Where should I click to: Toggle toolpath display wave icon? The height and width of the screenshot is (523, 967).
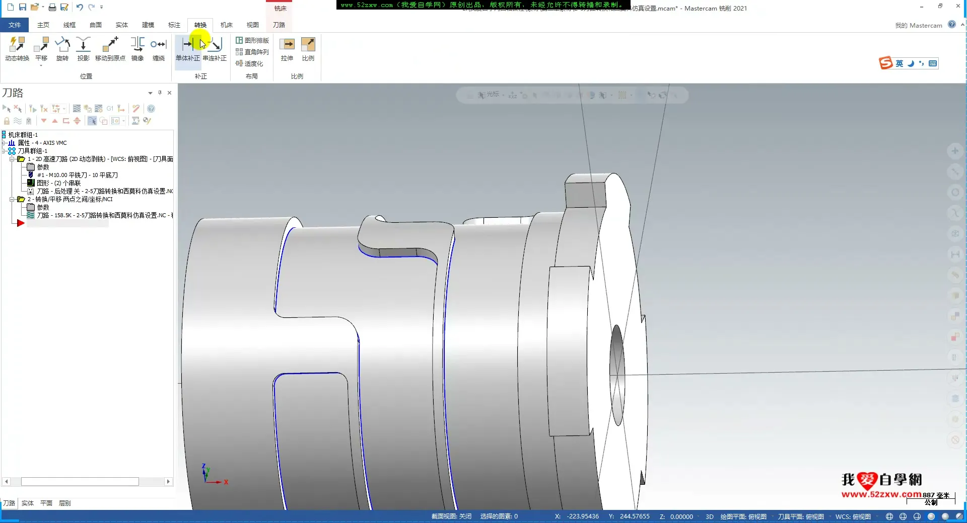18,121
